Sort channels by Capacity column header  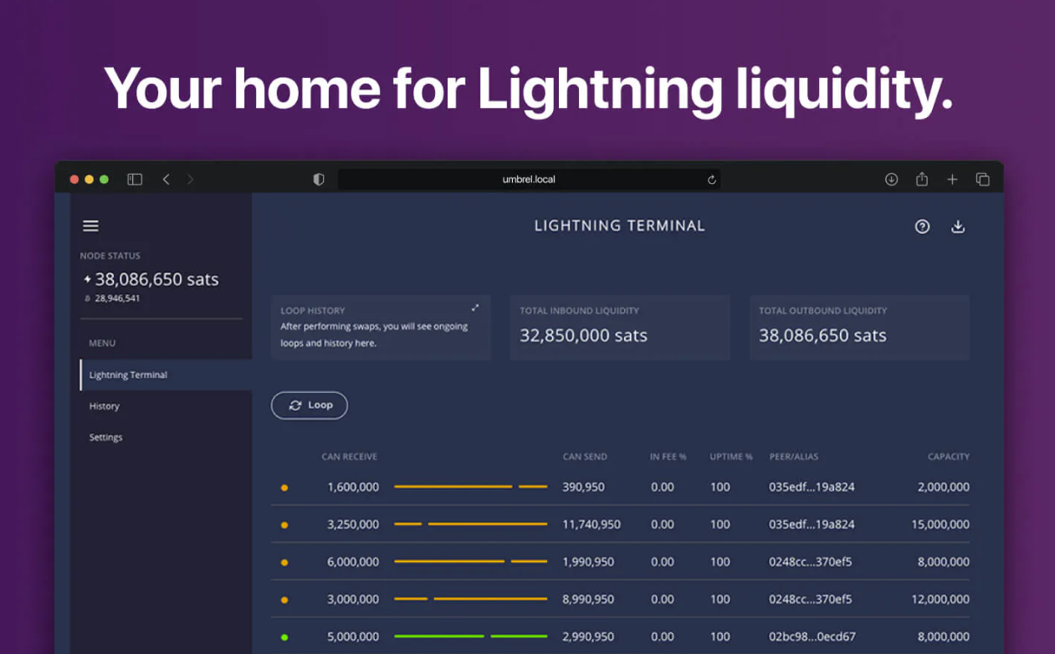click(948, 457)
